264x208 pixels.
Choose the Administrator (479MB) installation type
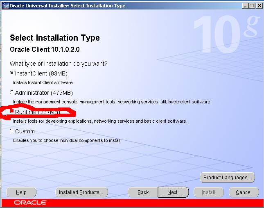click(x=12, y=93)
